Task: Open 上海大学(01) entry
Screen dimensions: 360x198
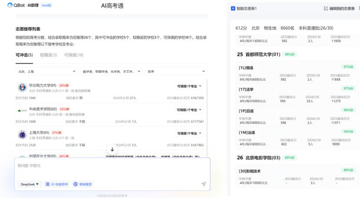Action: pyautogui.click(x=39, y=132)
